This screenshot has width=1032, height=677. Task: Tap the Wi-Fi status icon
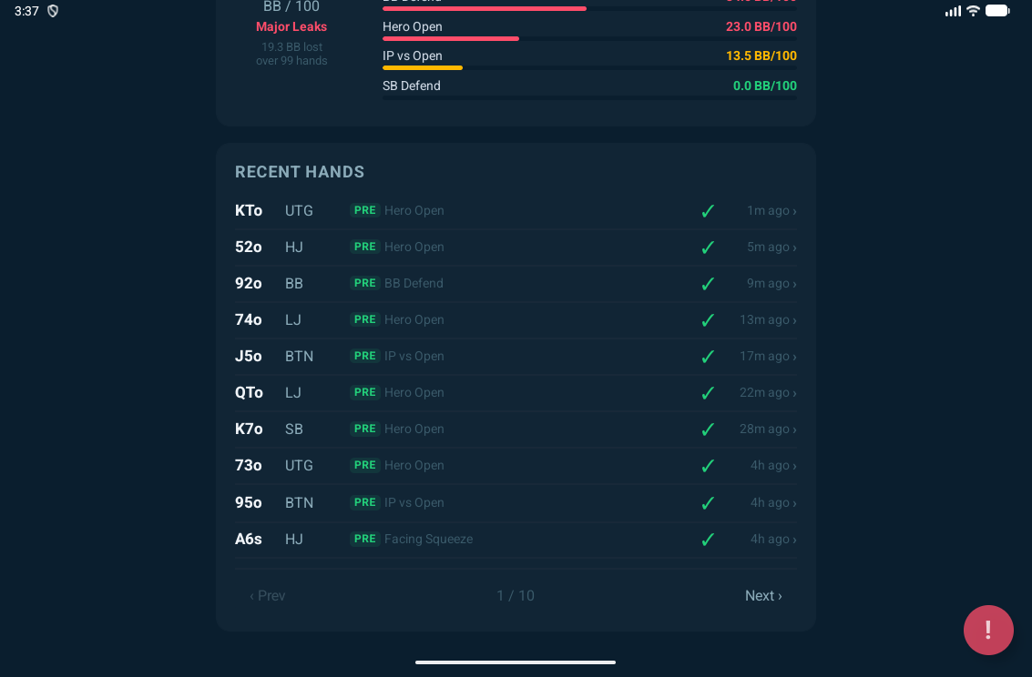[x=973, y=11]
